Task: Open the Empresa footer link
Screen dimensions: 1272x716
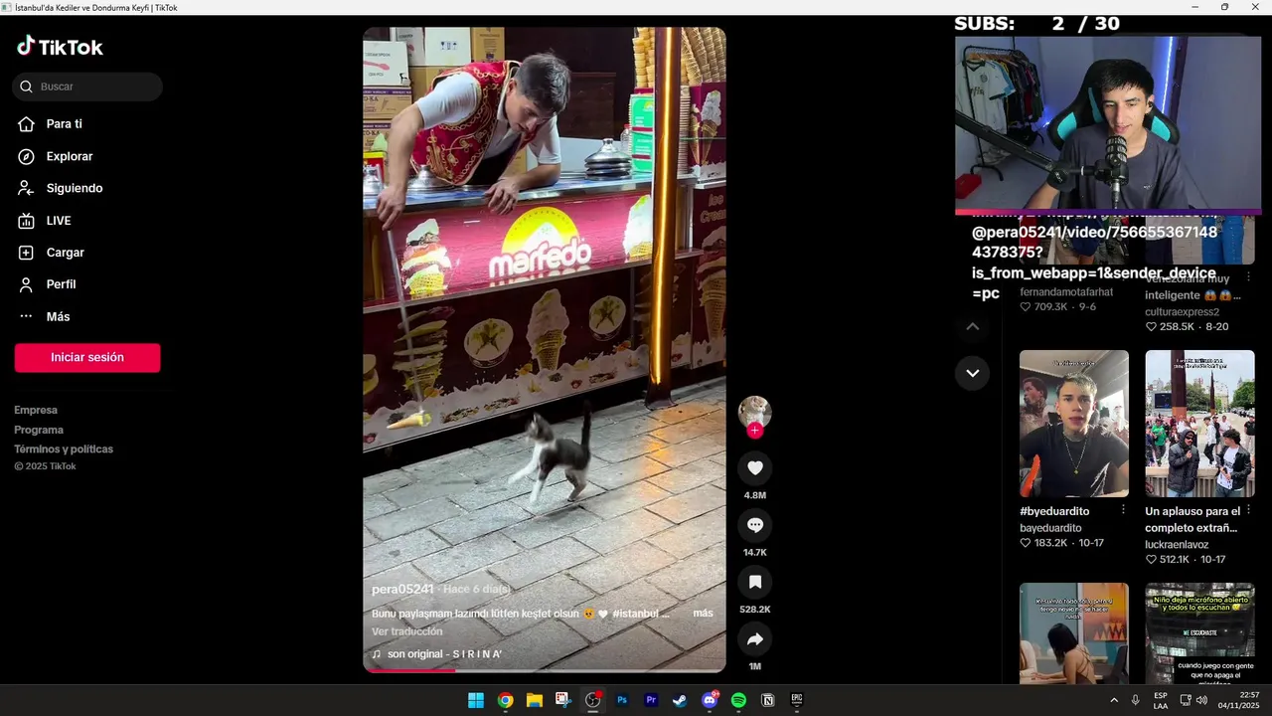Action: [x=36, y=410]
